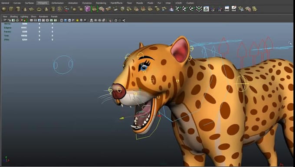Create a polygon pipe from the shelf
The height and width of the screenshot is (167, 295).
(x=53, y=9)
